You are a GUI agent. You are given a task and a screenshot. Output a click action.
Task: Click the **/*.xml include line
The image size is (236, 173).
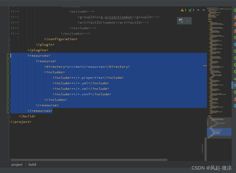(x=81, y=89)
